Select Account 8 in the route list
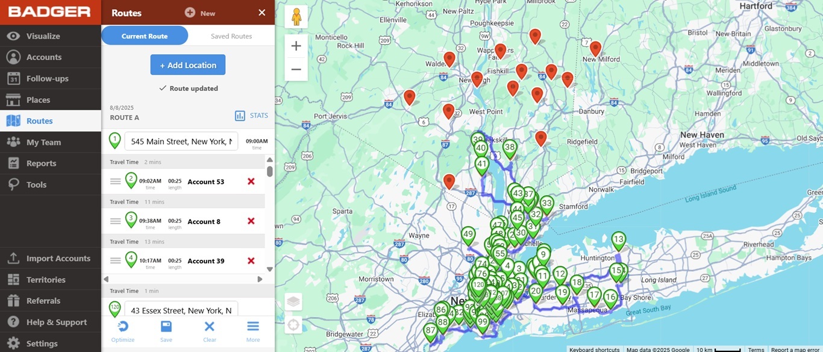This screenshot has height=352, width=823. [204, 222]
